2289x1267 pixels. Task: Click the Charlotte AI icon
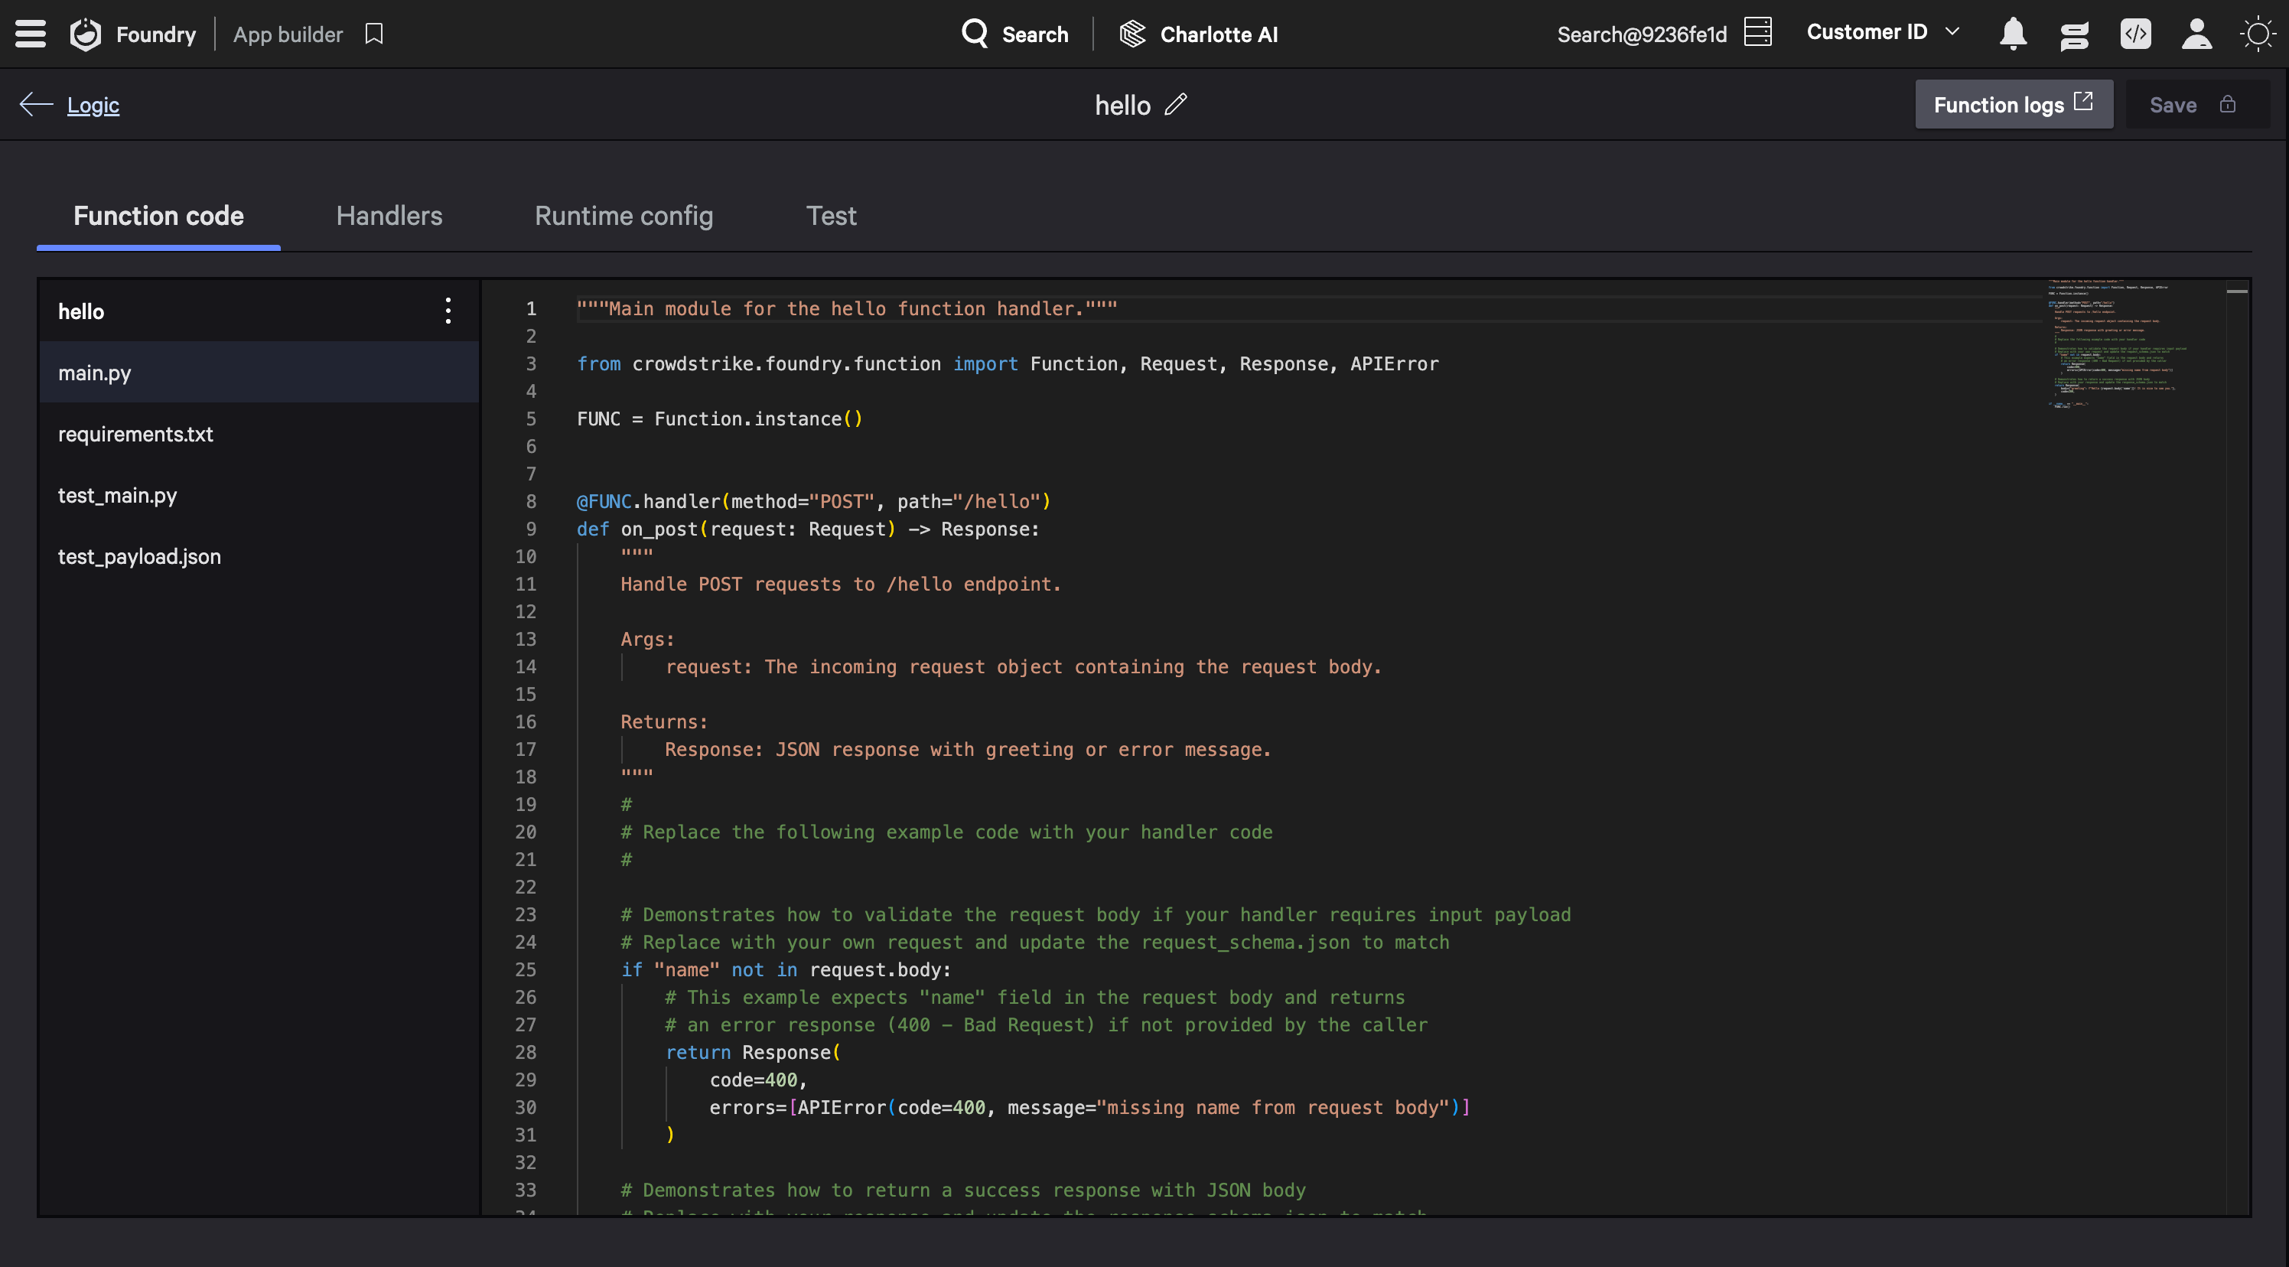[1132, 34]
